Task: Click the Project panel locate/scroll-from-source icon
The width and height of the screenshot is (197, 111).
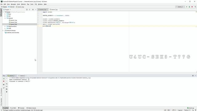Action: coord(27,10)
